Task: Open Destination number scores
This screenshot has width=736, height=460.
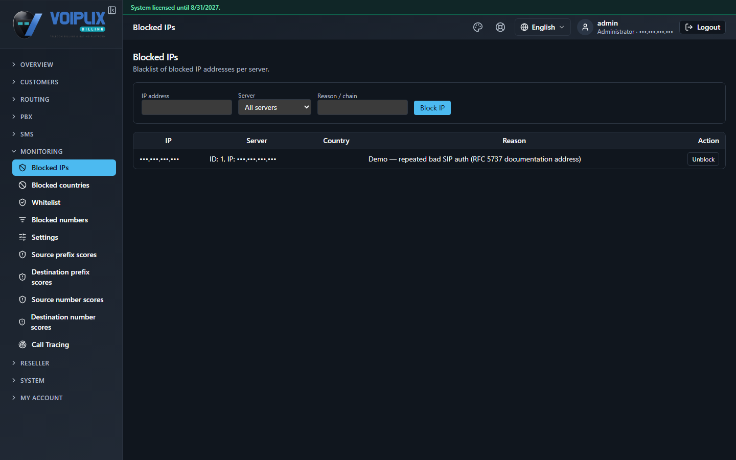Action: pos(64,322)
